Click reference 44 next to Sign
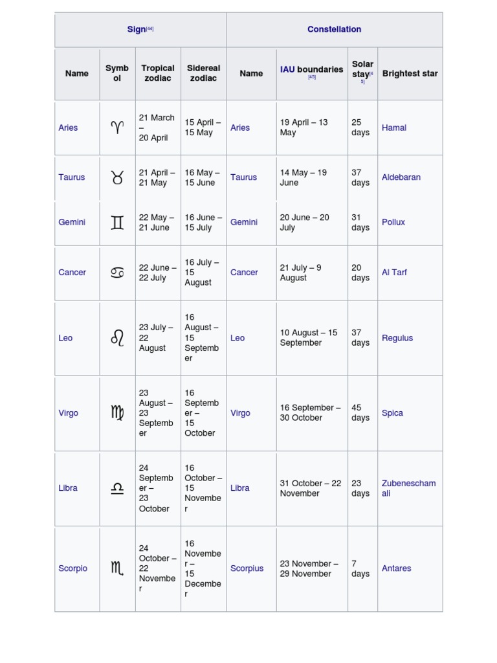 point(149,28)
